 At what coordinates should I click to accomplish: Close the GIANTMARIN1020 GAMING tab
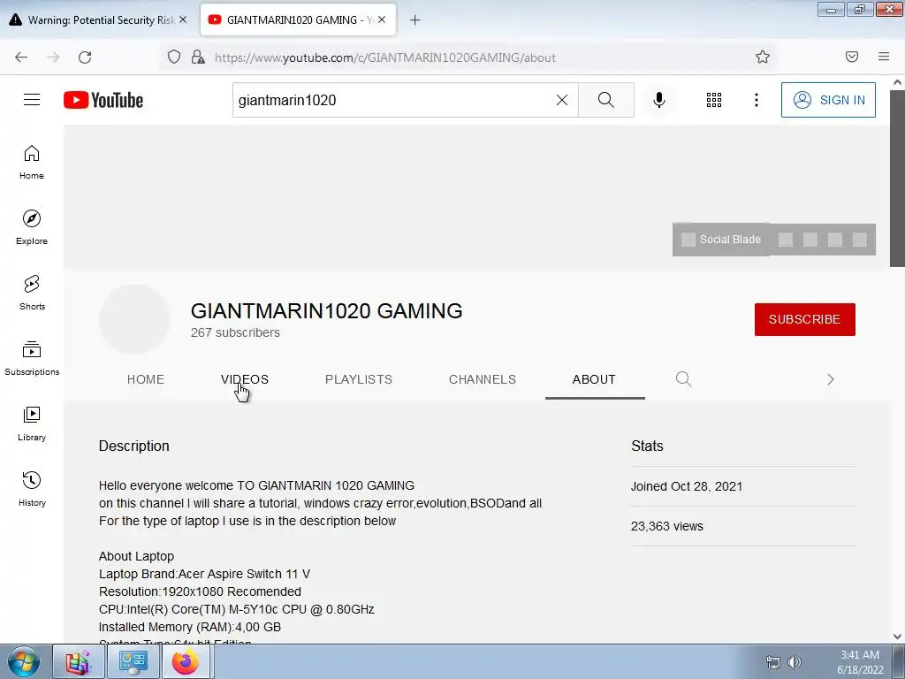[382, 19]
